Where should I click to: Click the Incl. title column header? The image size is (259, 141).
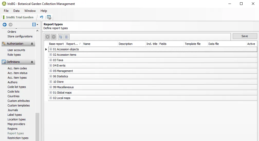152,44
